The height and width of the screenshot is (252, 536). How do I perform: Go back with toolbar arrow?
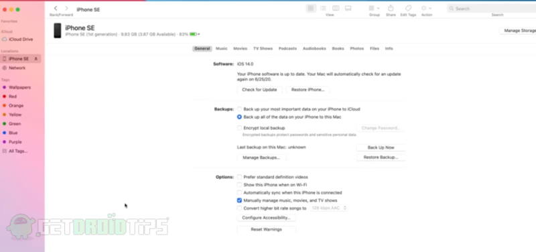coord(56,8)
